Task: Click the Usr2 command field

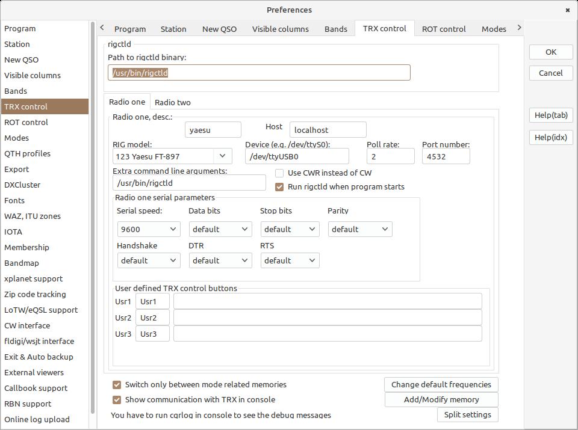Action: [328, 318]
